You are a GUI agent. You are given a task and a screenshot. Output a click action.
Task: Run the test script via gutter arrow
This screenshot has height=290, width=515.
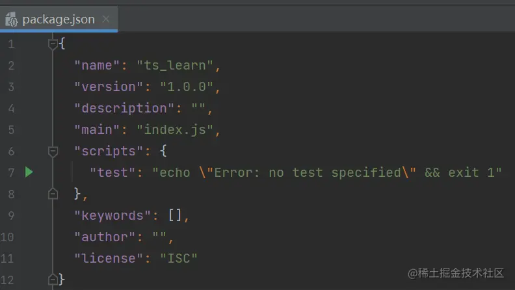tap(29, 172)
